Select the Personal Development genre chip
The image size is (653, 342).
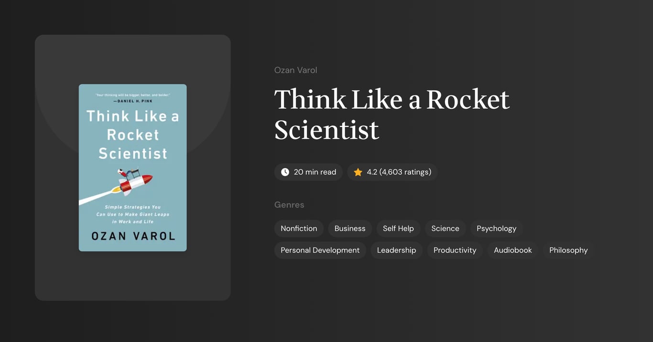point(320,249)
